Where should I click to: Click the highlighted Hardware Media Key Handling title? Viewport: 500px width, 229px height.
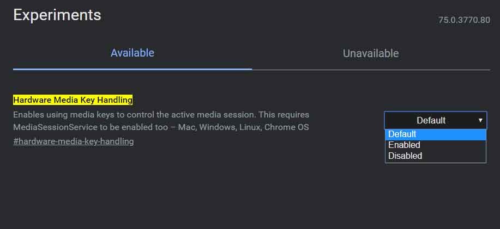(73, 100)
